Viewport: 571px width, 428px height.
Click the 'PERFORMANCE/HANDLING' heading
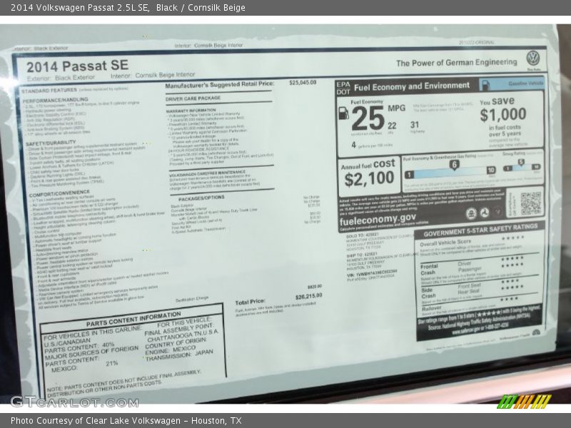[x=56, y=100]
